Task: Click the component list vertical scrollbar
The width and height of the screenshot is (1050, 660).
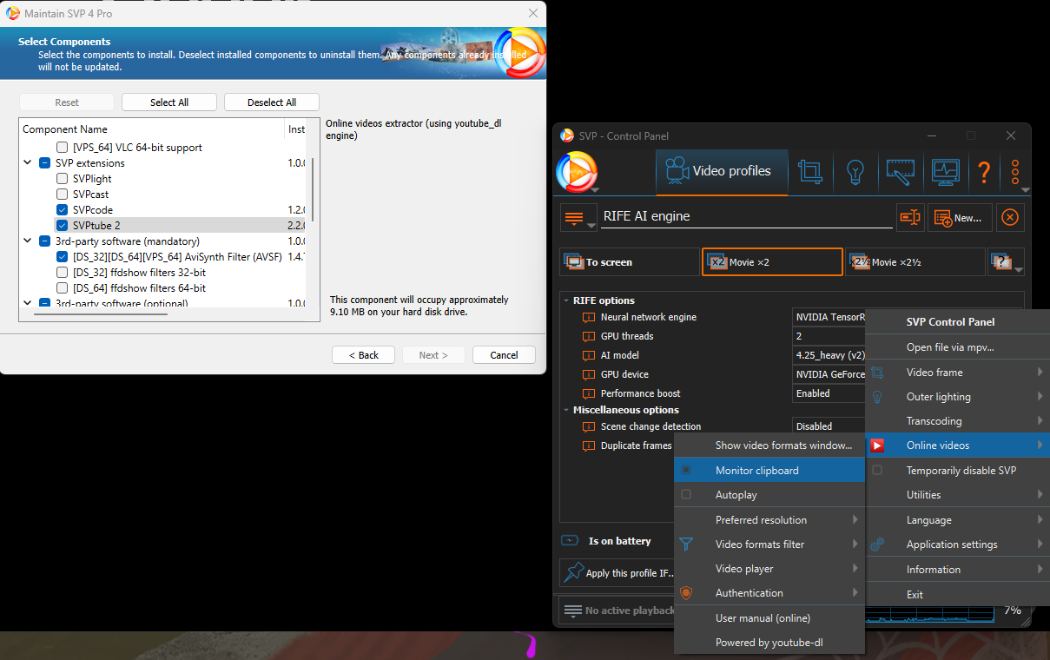Action: pyautogui.click(x=312, y=189)
